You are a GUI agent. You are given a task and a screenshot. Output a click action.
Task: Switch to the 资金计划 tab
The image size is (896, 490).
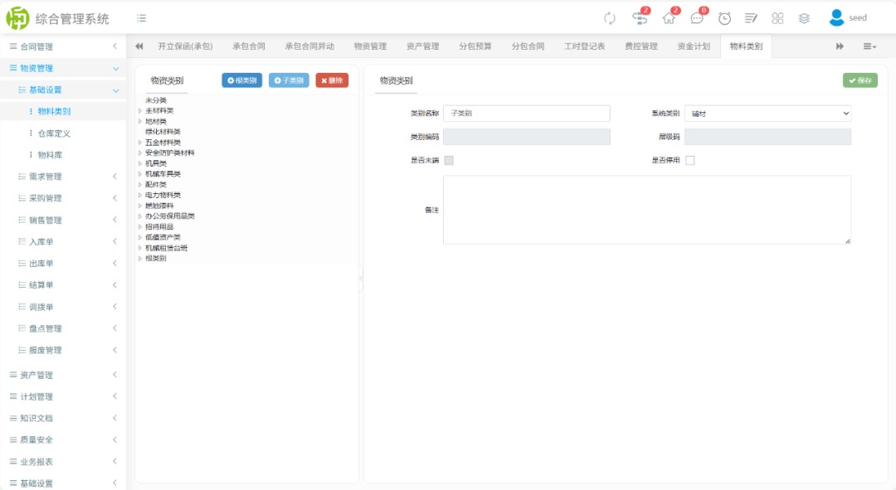694,46
